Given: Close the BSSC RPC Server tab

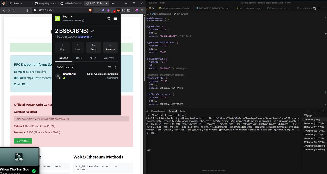Looking at the screenshot, I should coord(107,3).
